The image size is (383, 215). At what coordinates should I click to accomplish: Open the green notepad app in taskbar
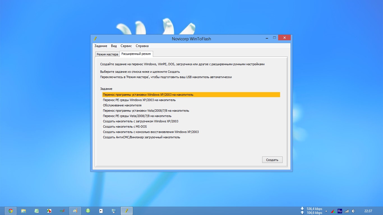36,211
